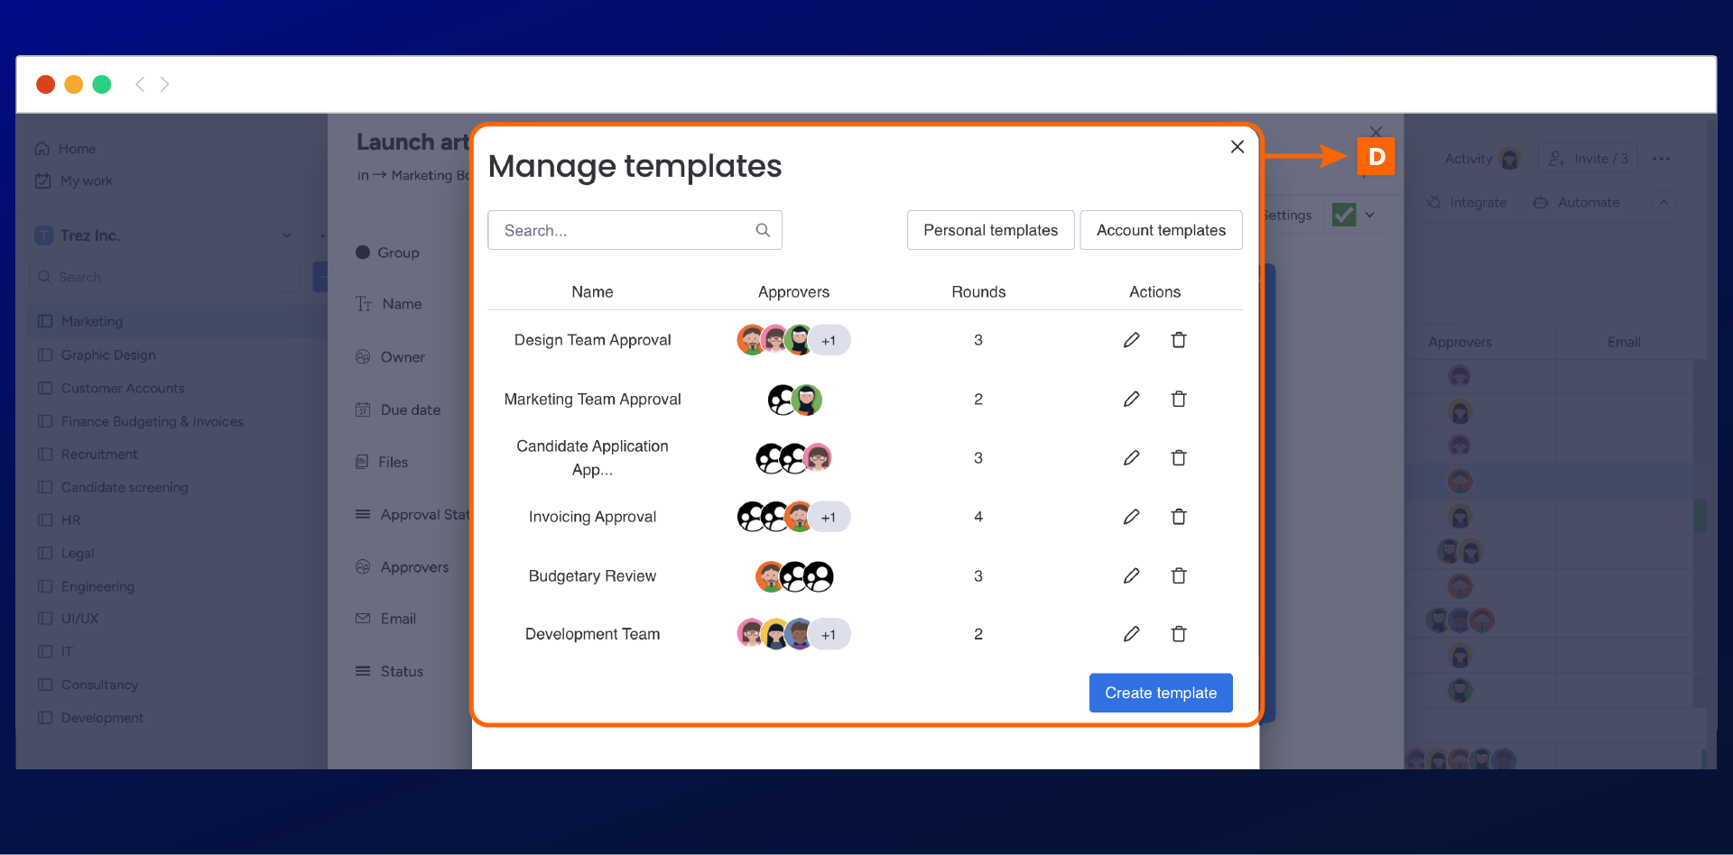Close the Manage templates dialog

click(1237, 147)
